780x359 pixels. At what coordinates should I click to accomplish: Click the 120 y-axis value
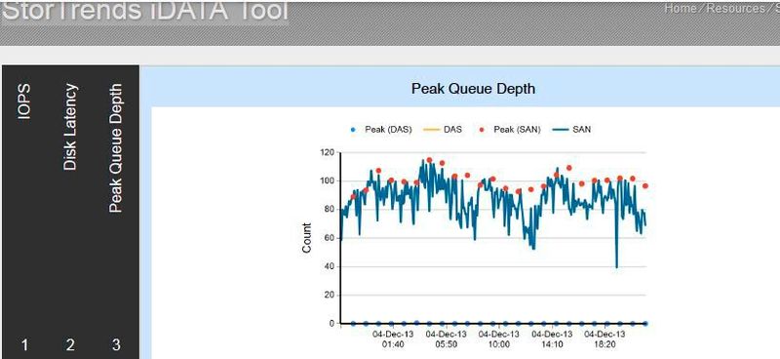(x=328, y=152)
